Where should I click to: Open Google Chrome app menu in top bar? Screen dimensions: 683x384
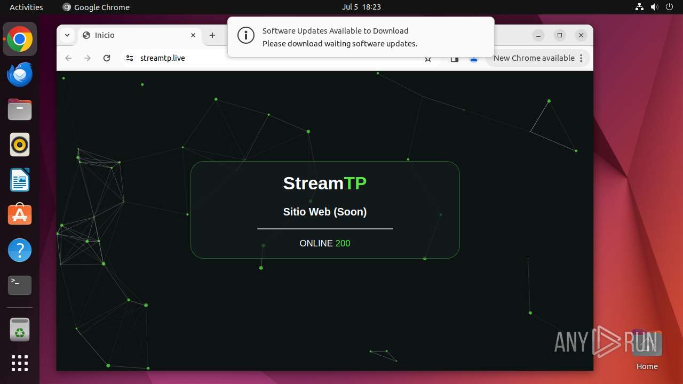96,7
